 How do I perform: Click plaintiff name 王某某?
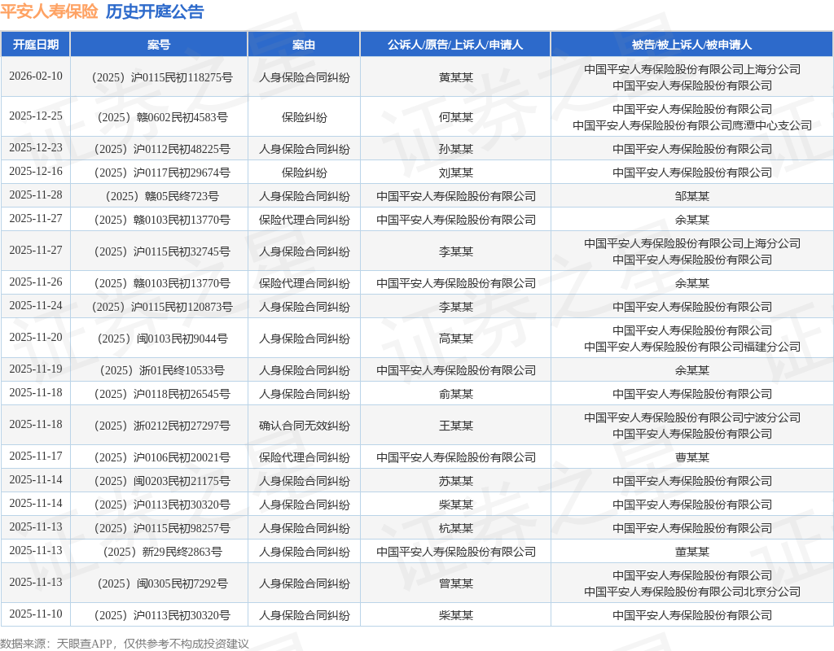coord(456,426)
